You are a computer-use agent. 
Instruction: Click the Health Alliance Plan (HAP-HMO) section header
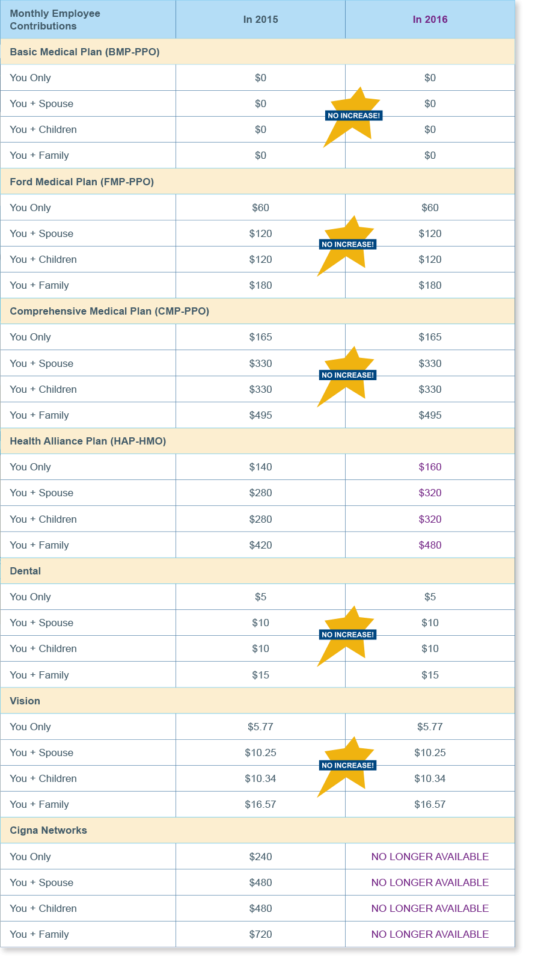click(257, 441)
